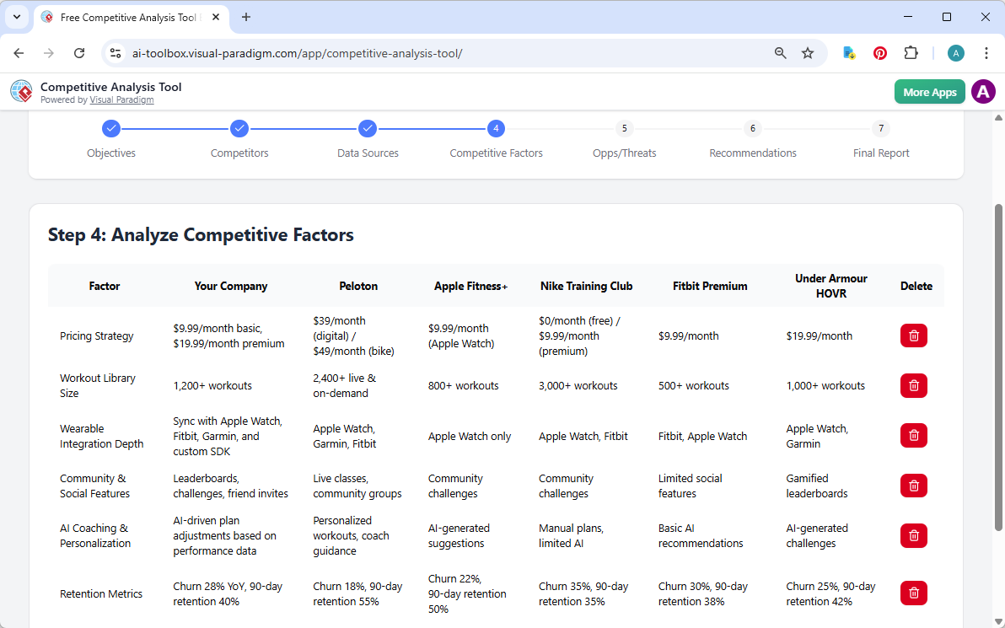Viewport: 1005px width, 628px height.
Task: Click the Competitive Analysis Tool logo
Action: coord(21,91)
